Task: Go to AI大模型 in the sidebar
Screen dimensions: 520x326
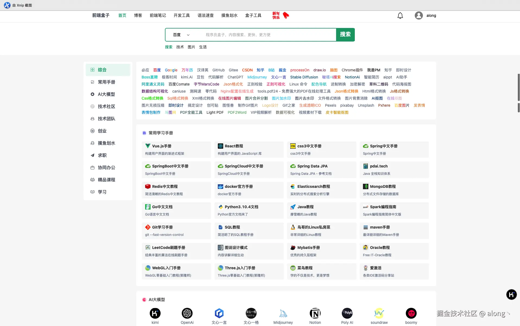Action: [108, 94]
